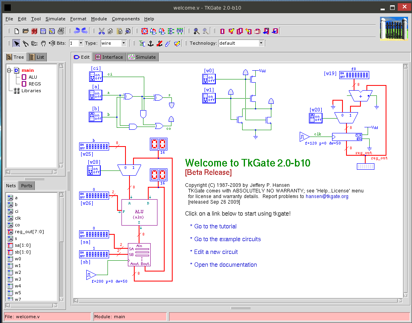Toggle the [w28] on/off switch
The image size is (412, 323).
[x=94, y=170]
